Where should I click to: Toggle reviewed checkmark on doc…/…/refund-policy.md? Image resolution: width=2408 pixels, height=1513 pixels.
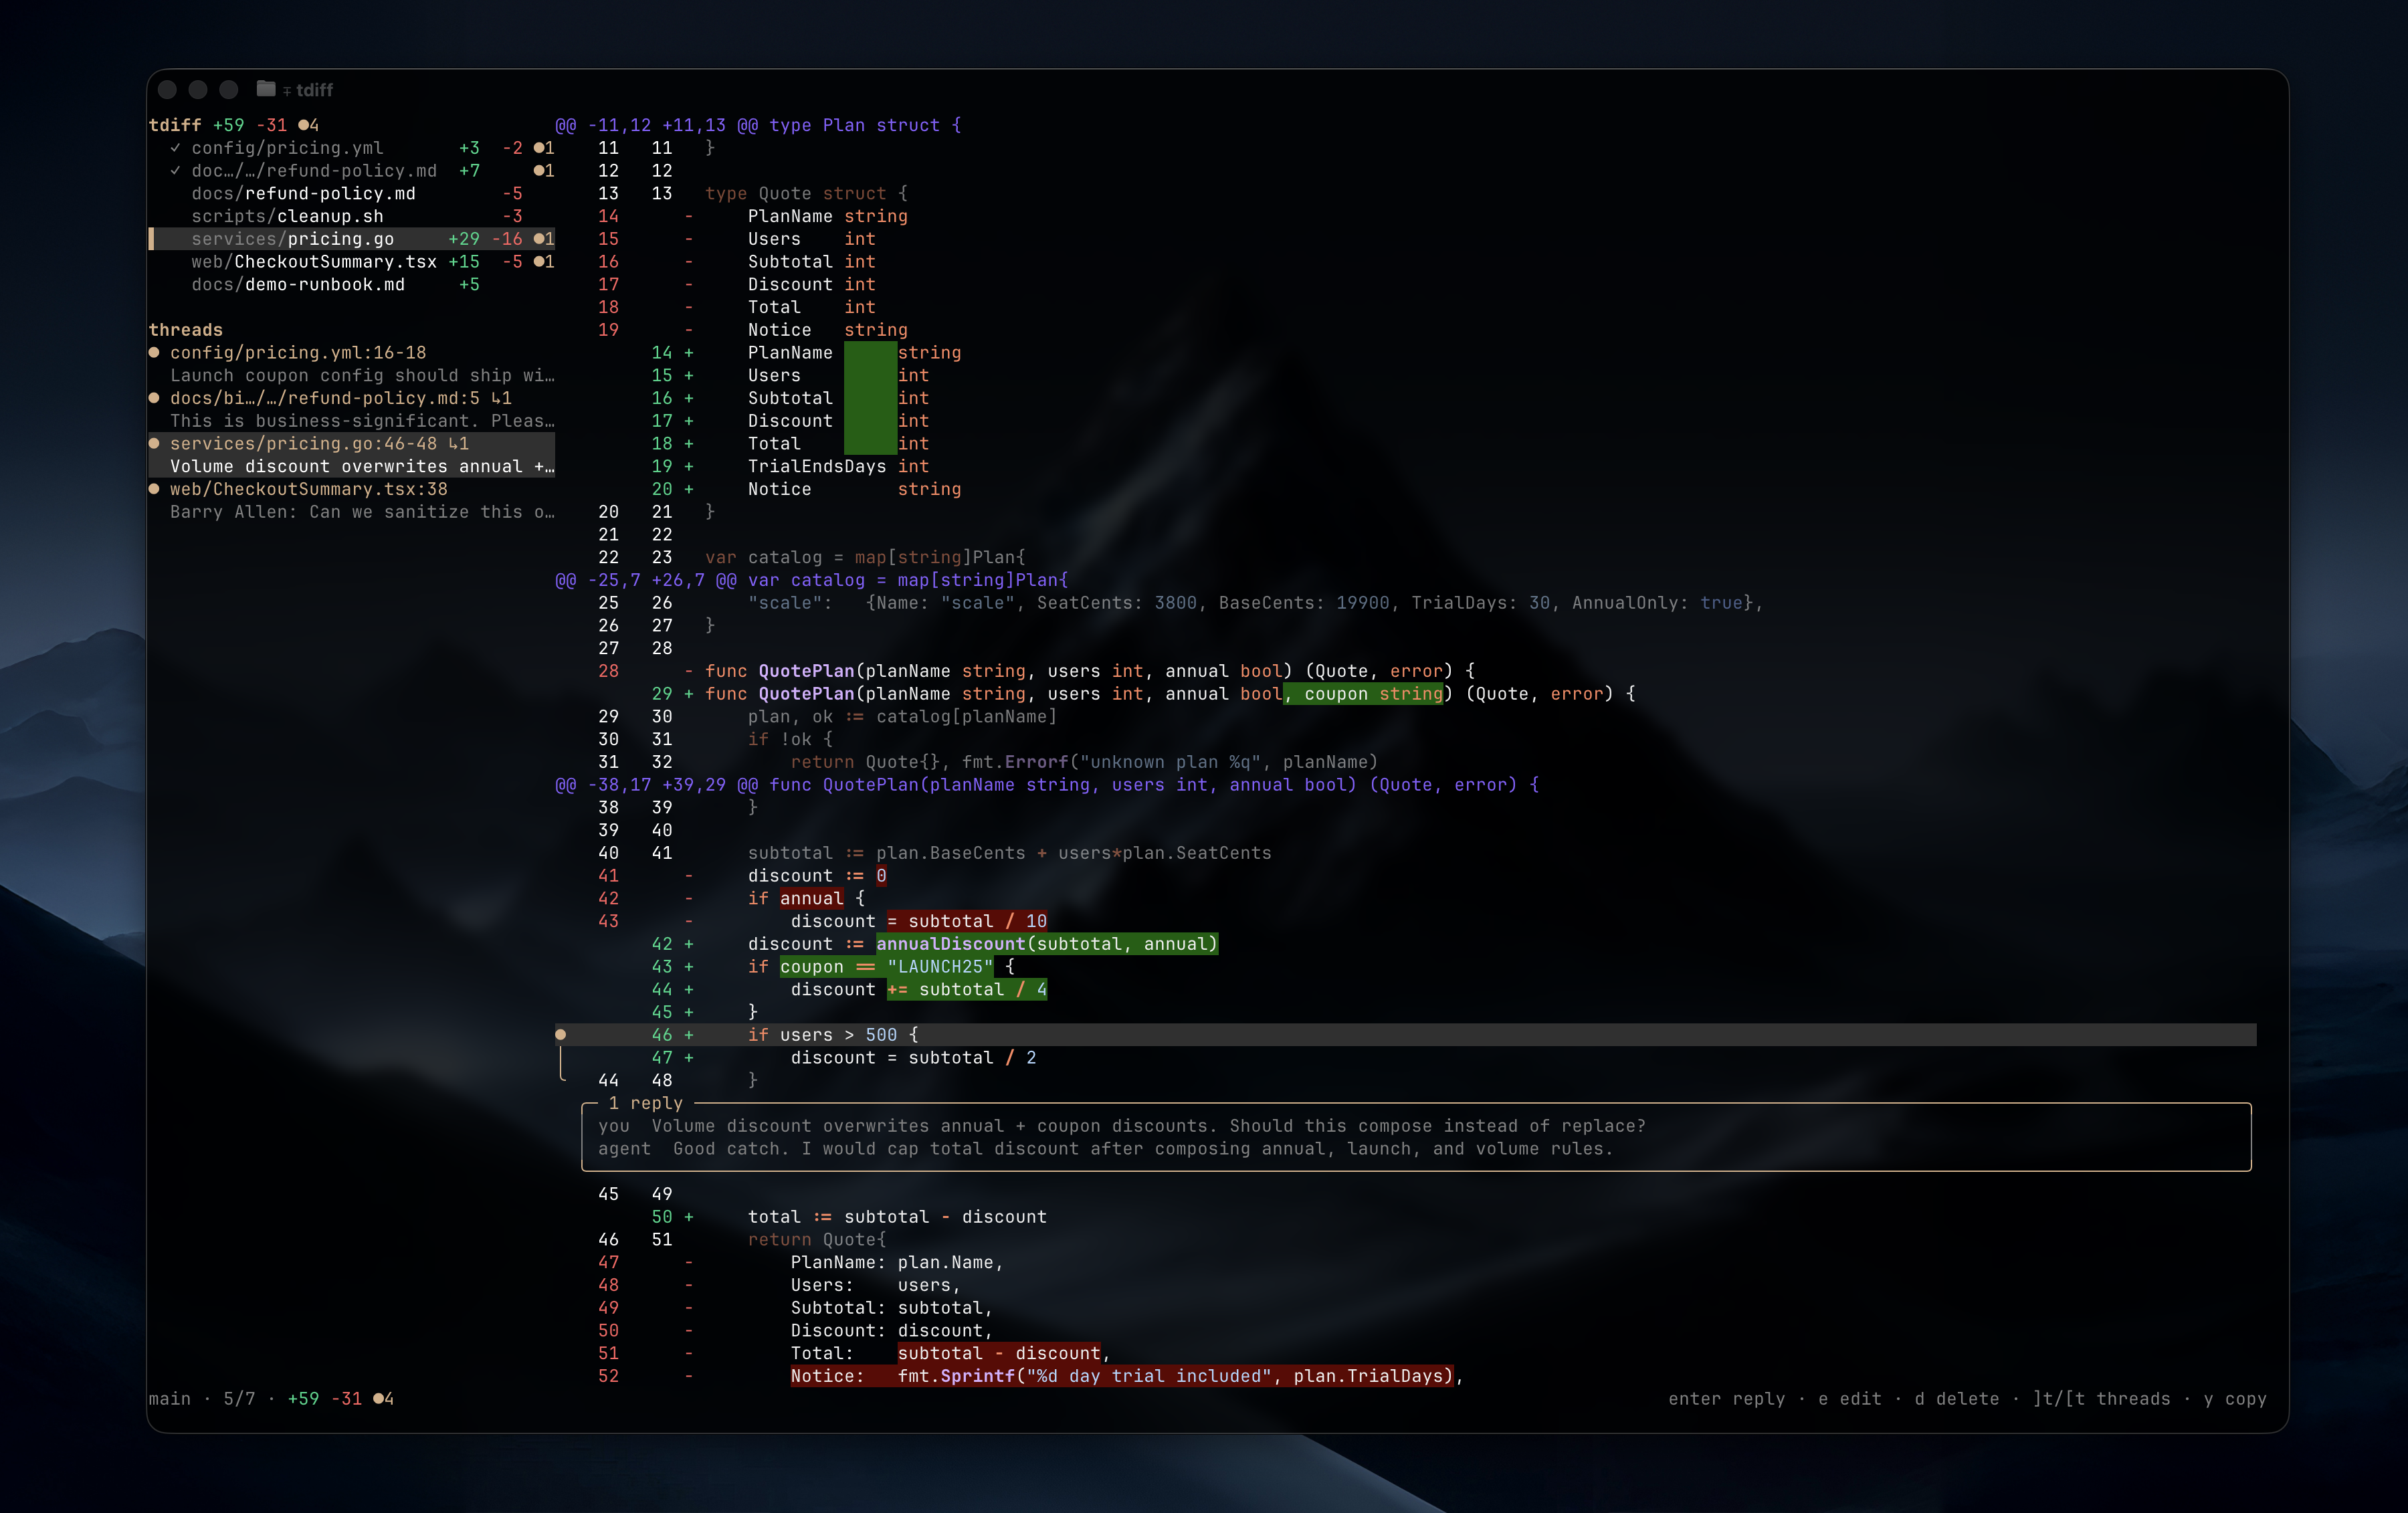(176, 171)
